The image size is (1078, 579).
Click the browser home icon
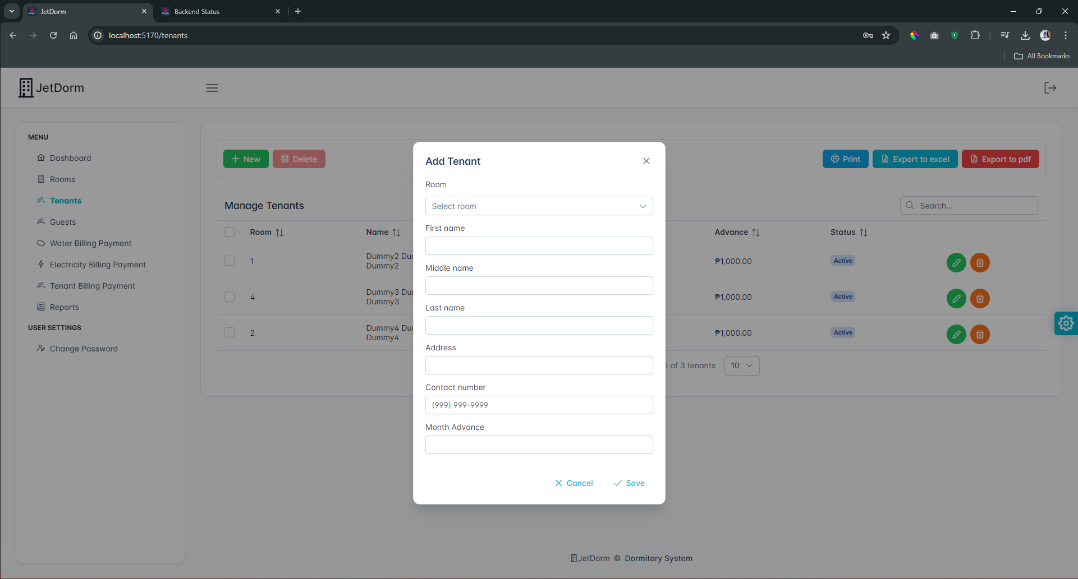(x=74, y=35)
